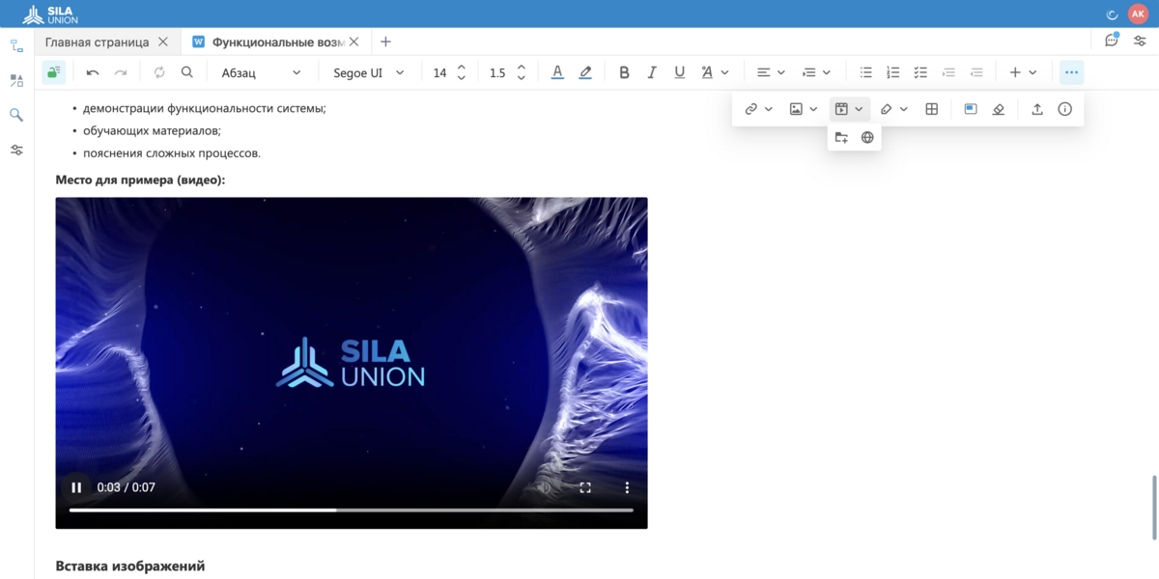1159x579 pixels.
Task: Toggle the checklist (to-do list)
Action: coord(920,72)
